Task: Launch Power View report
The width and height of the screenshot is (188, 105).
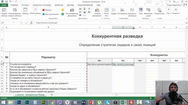Action: click(x=106, y=12)
